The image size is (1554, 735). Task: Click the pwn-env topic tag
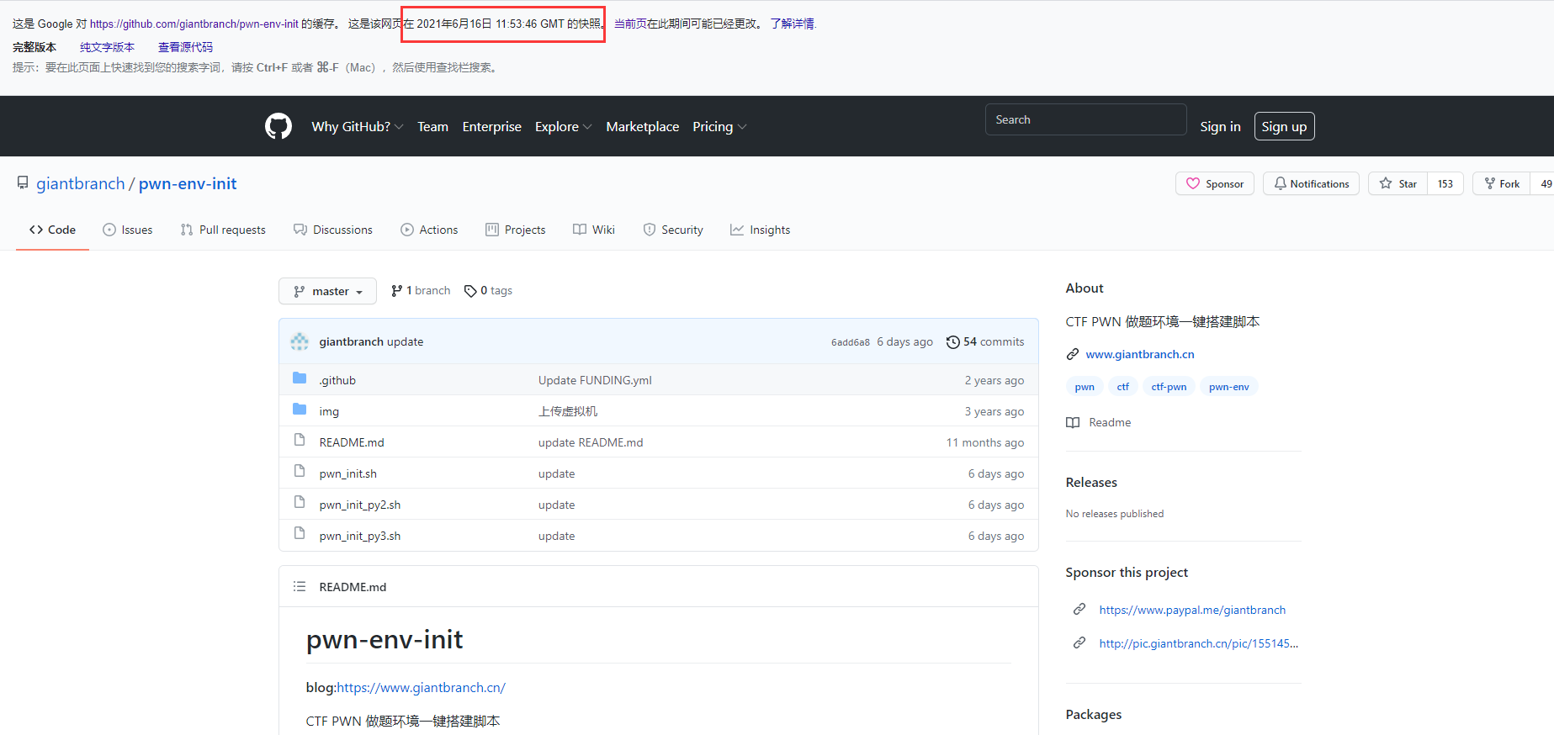(1228, 387)
